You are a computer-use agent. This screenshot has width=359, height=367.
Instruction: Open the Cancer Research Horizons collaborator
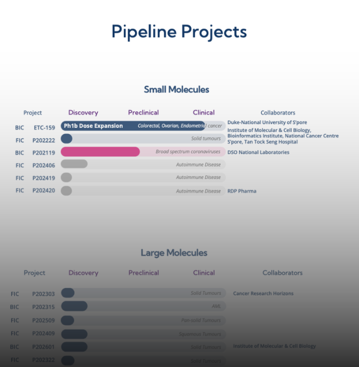263,294
